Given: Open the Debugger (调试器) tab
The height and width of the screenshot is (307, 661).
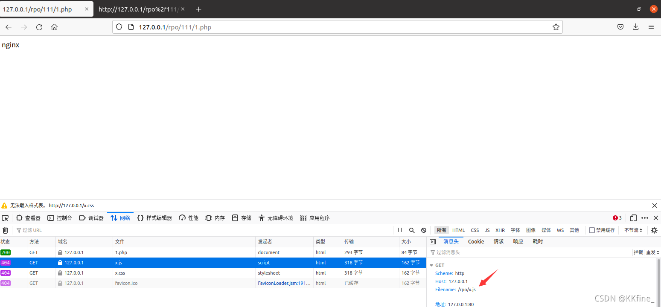Looking at the screenshot, I should coord(91,218).
